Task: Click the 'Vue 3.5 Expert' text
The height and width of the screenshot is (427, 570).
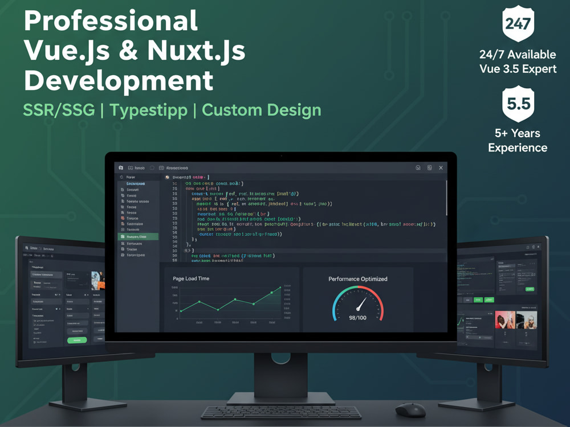Action: pos(518,69)
